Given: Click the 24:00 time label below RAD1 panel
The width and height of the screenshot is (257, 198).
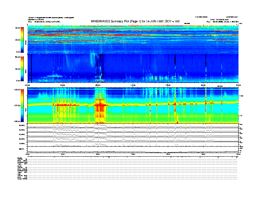Looking at the screenshot, I should (238, 85).
